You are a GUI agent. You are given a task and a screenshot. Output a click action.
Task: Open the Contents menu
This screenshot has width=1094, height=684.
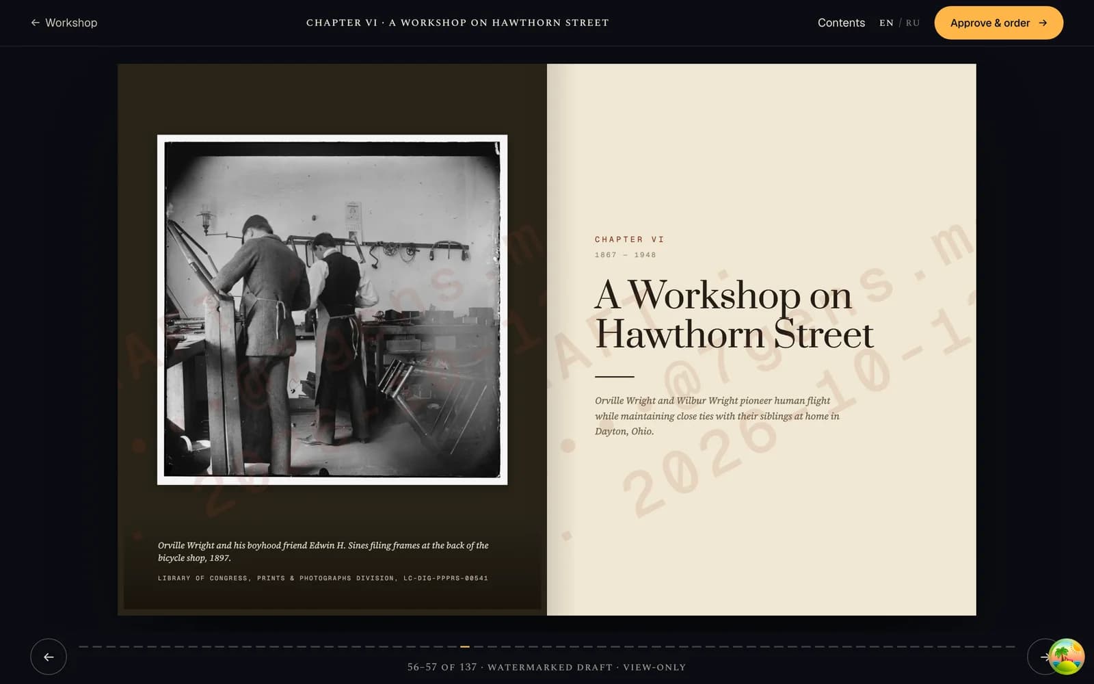pyautogui.click(x=841, y=23)
